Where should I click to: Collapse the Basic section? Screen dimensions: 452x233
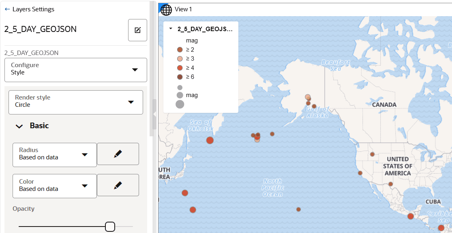(x=19, y=126)
